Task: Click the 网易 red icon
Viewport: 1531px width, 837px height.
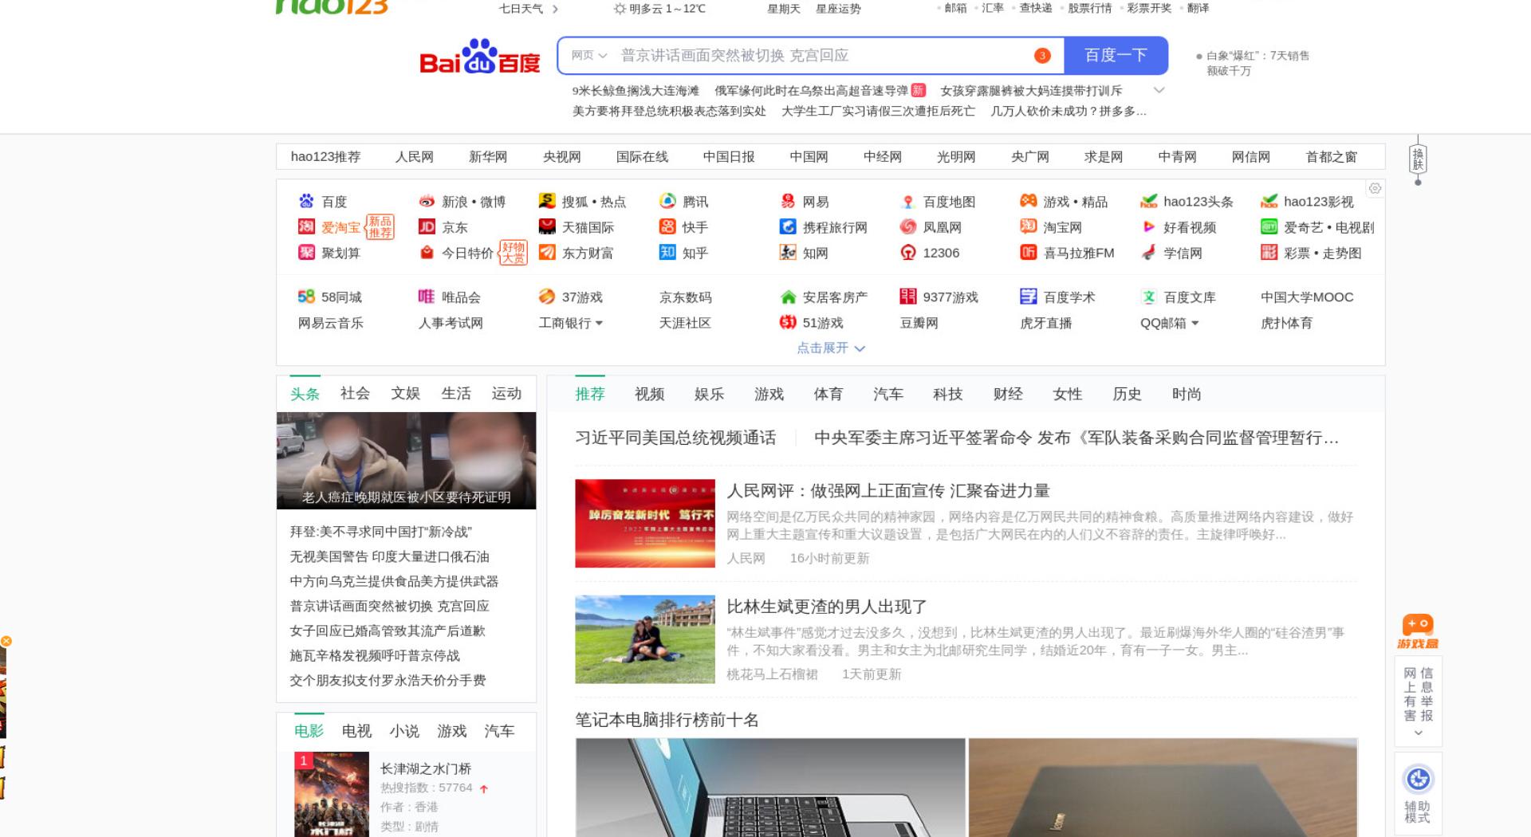Action: click(788, 201)
